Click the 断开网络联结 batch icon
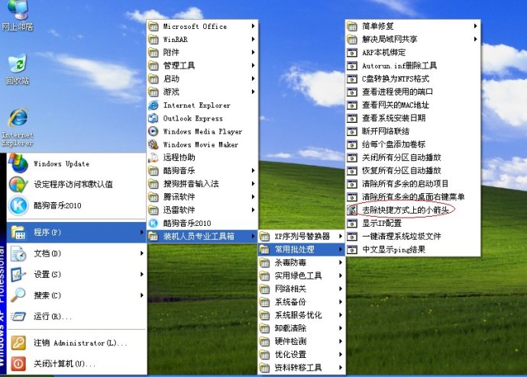Screen dimensions: 527x377 click(x=352, y=131)
